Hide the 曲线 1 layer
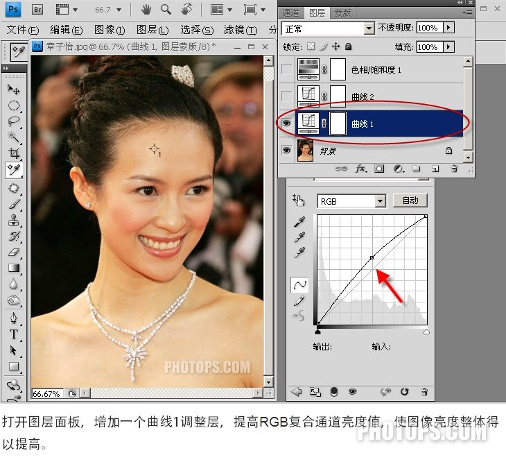506x462 pixels. pos(286,123)
